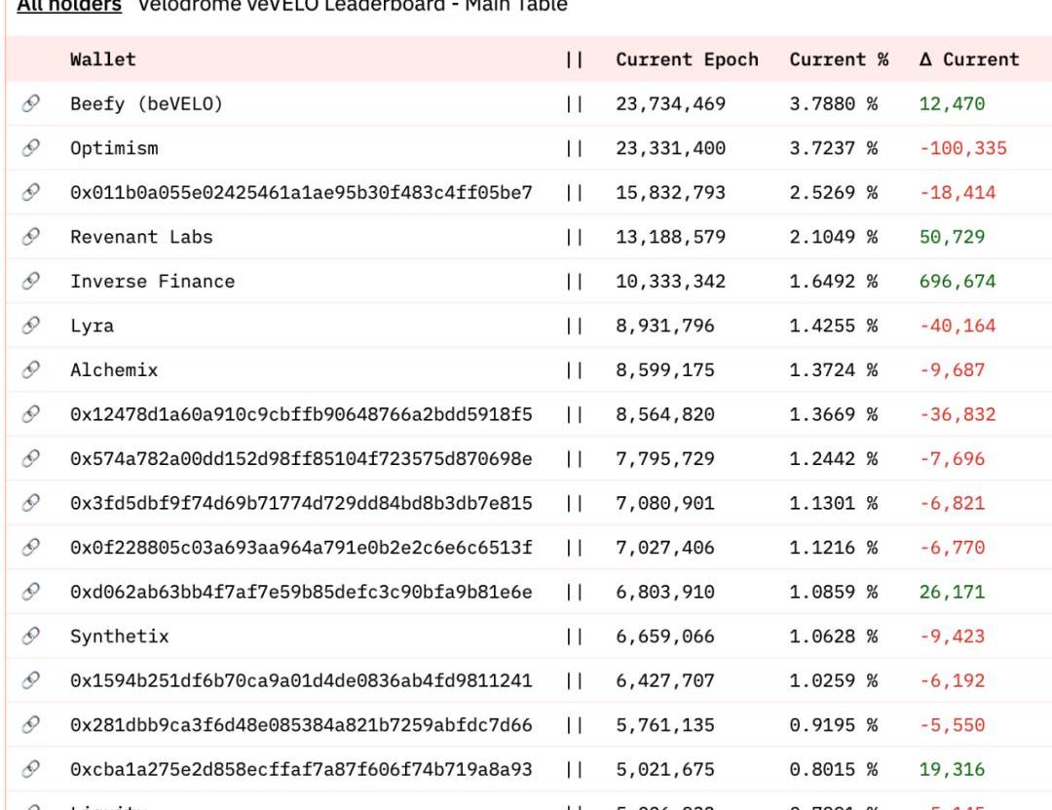Select wallet address 0xd062ab63bb4f7af7e59b85defc3c90bfa9b81e6e
1052x810 pixels.
pos(301,592)
